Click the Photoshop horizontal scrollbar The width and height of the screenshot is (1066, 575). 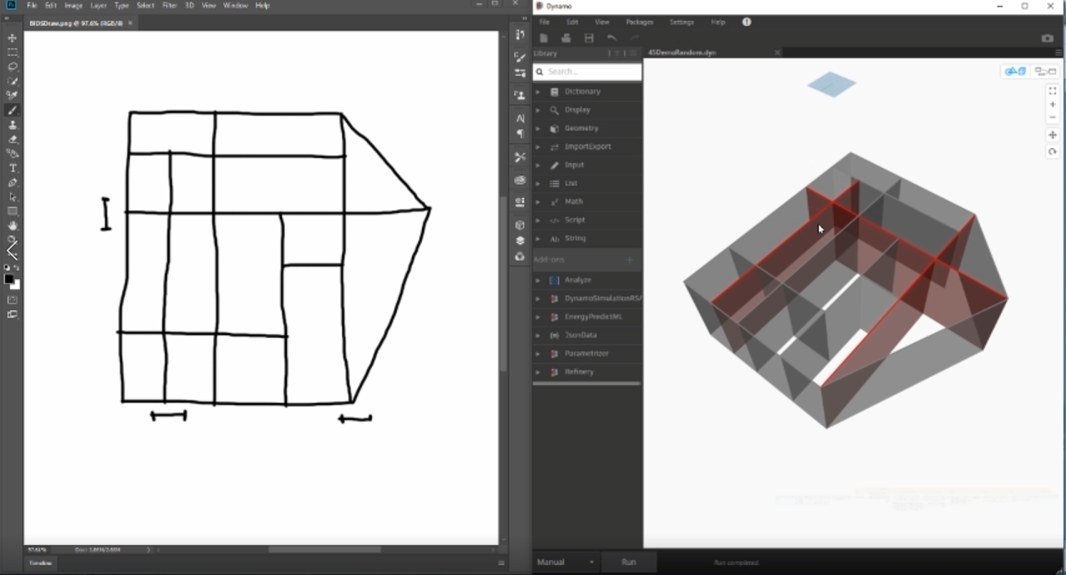pos(325,549)
